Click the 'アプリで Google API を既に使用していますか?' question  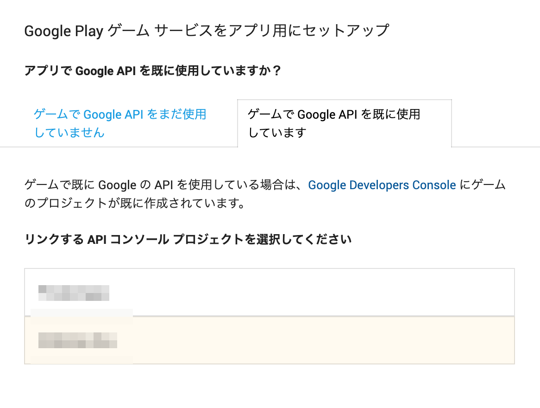click(152, 71)
